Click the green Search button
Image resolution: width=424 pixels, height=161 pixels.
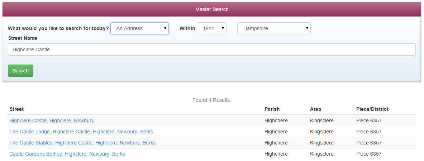point(20,71)
